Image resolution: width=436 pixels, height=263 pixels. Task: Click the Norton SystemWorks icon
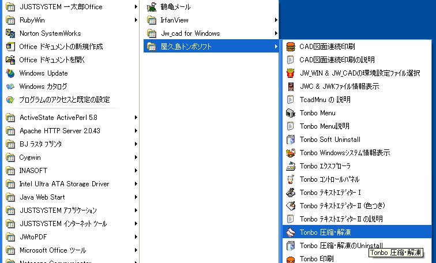[10, 33]
